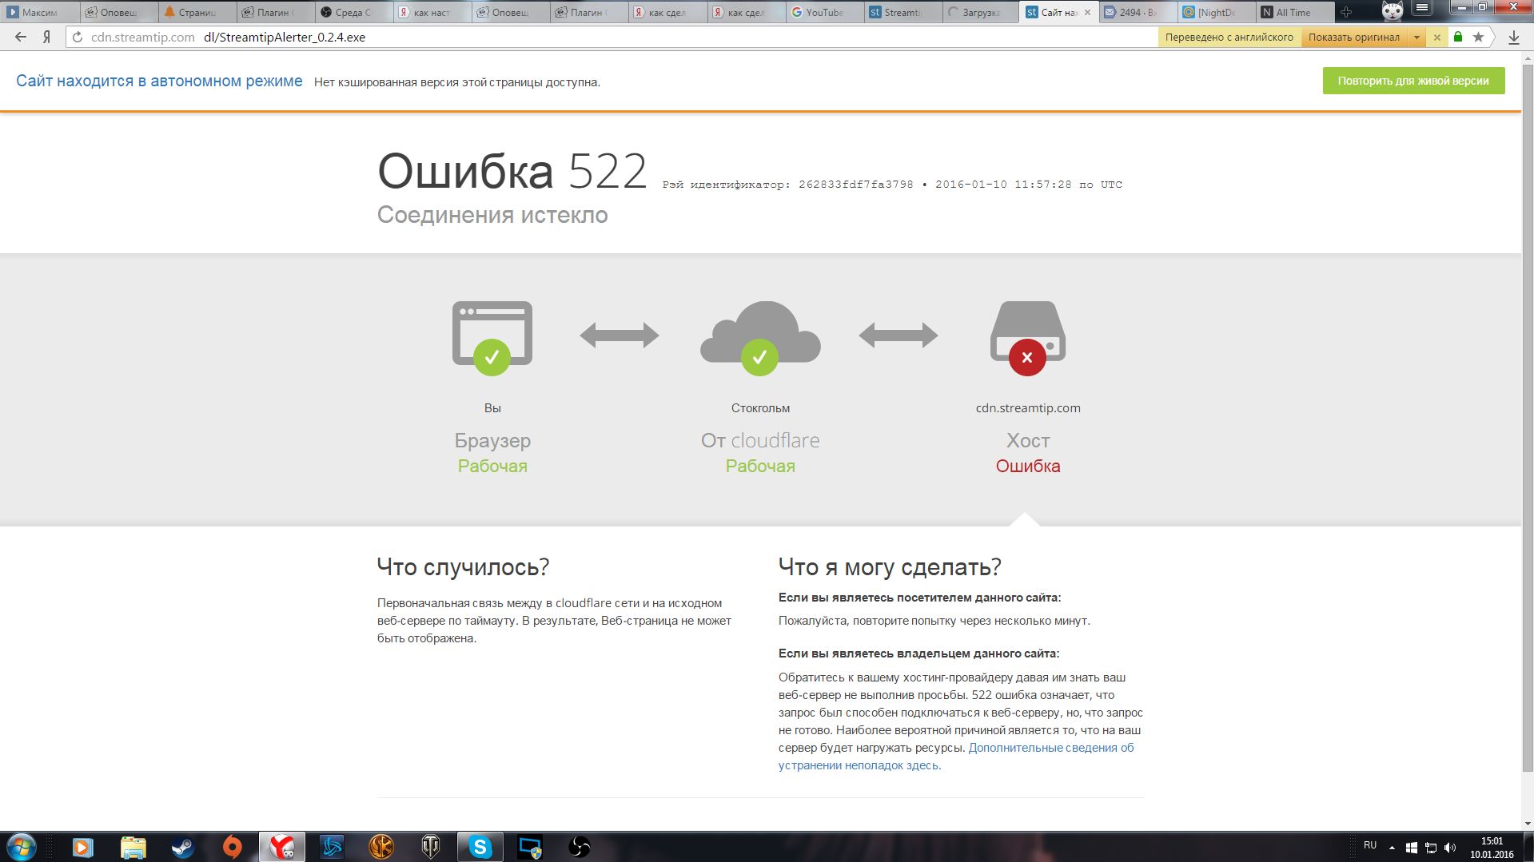Switch to the 'YouTube' tab

point(823,12)
